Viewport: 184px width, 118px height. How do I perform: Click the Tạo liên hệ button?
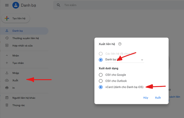(16, 18)
